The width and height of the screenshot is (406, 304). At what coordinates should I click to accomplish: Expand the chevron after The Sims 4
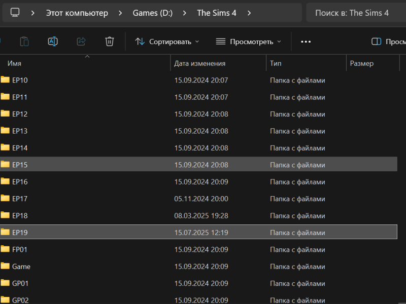pos(249,13)
